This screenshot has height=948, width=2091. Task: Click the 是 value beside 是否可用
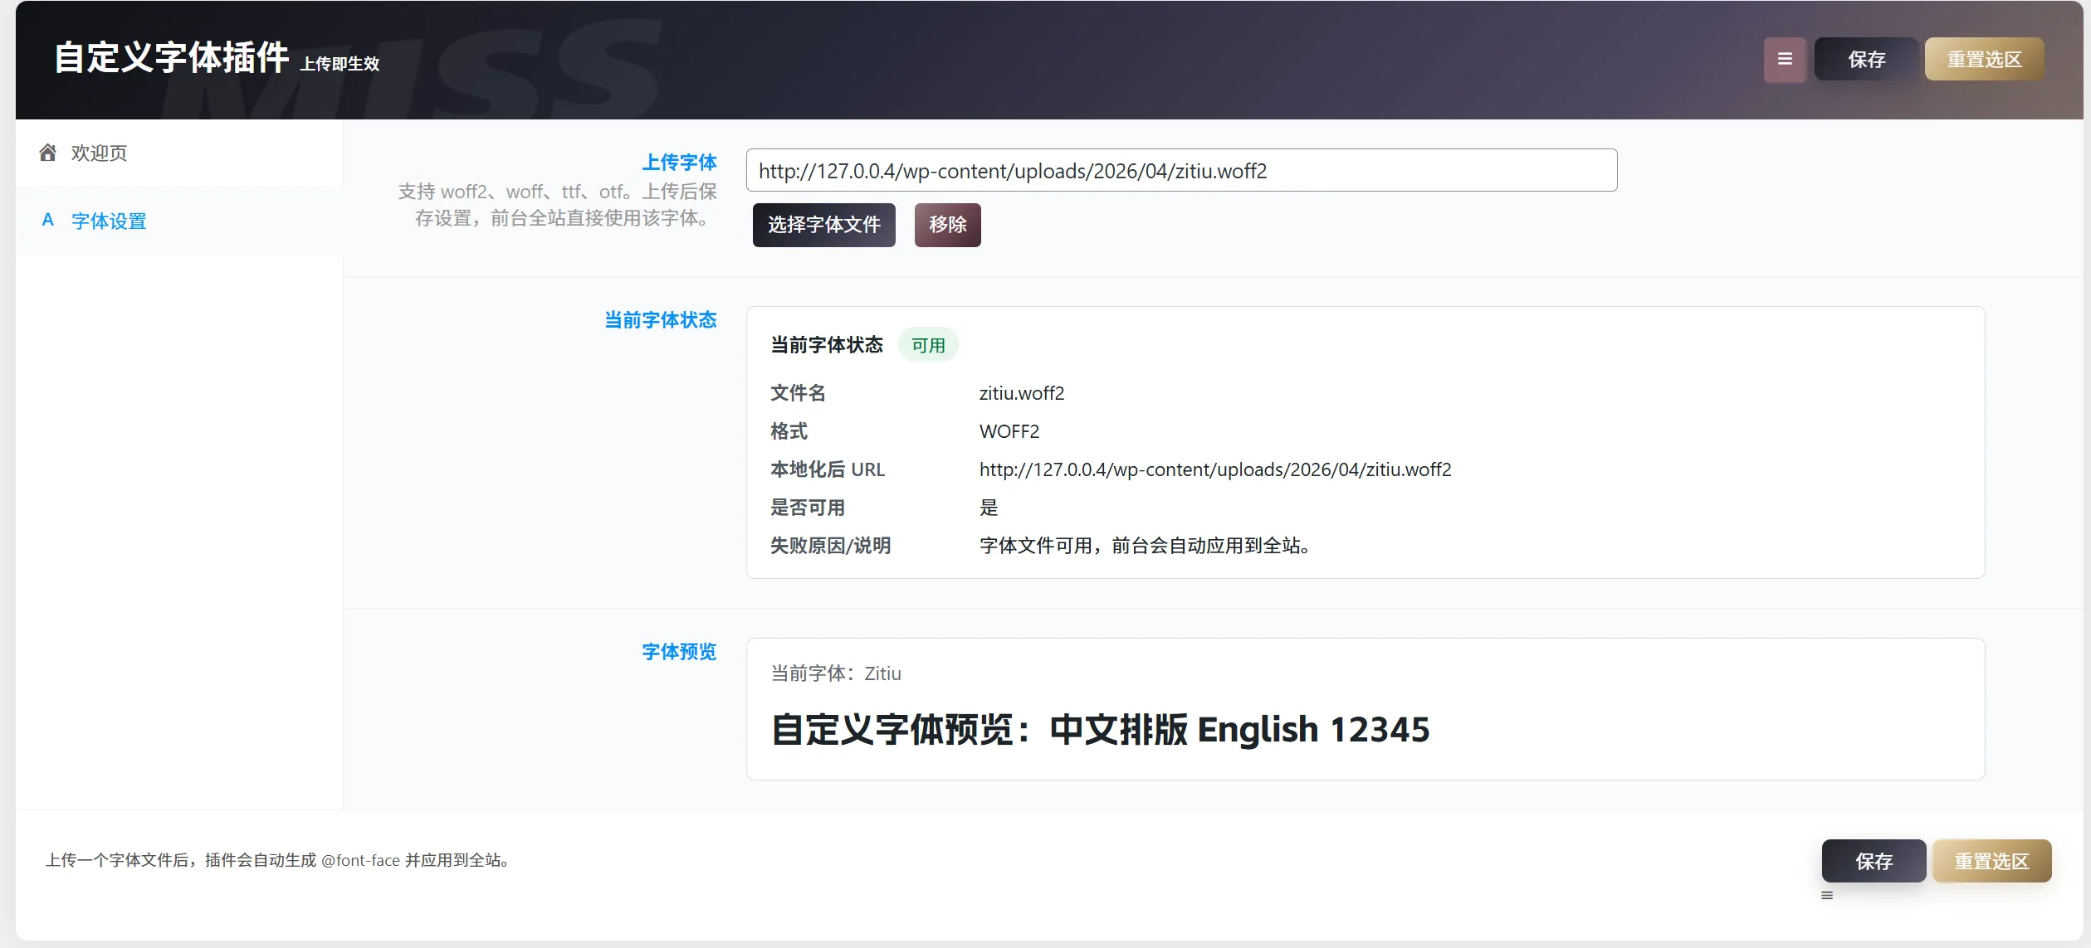989,508
